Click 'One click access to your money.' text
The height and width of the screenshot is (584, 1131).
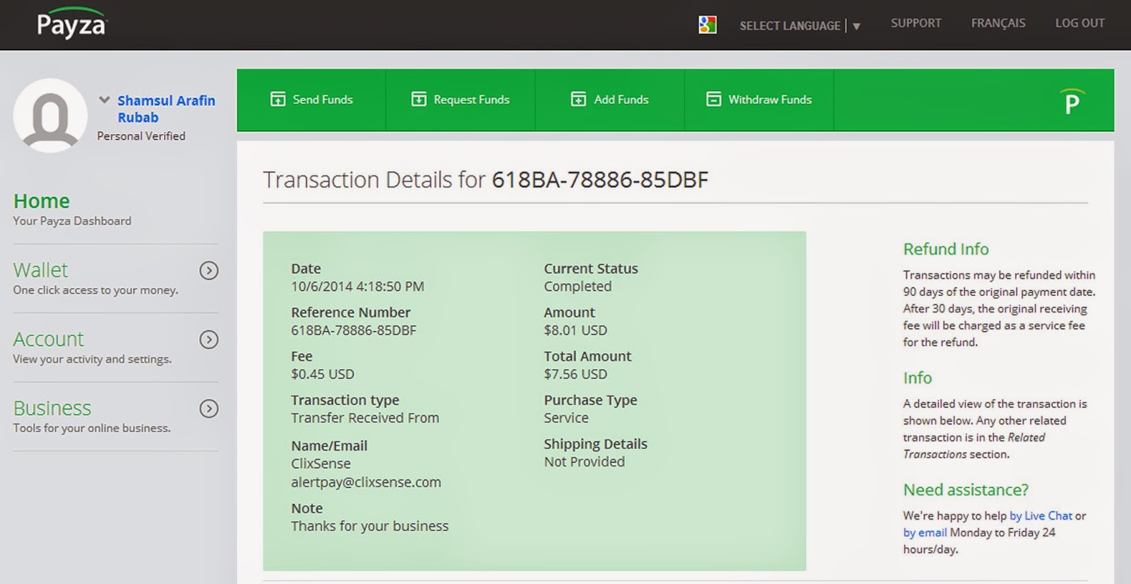[x=95, y=290]
